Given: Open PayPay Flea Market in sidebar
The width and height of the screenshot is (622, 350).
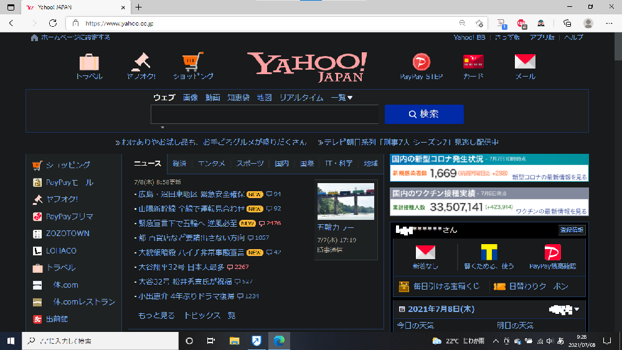Looking at the screenshot, I should [x=63, y=216].
